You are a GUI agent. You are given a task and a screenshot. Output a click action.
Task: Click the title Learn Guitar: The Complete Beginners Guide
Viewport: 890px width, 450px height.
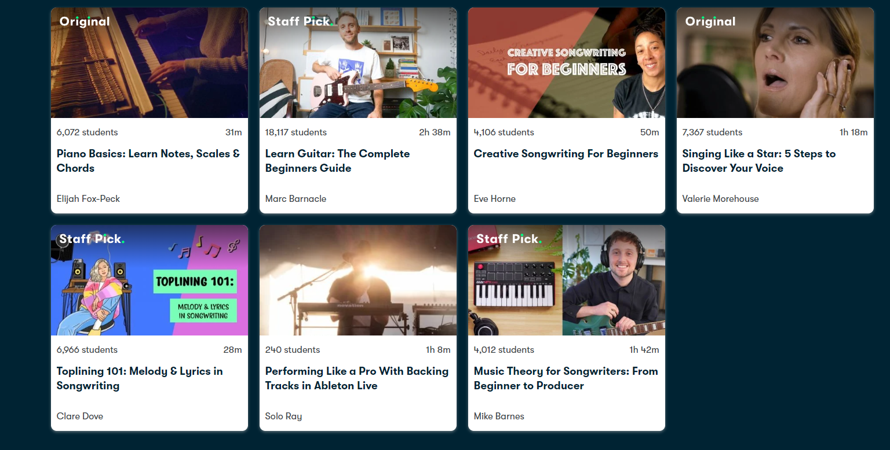(x=337, y=161)
